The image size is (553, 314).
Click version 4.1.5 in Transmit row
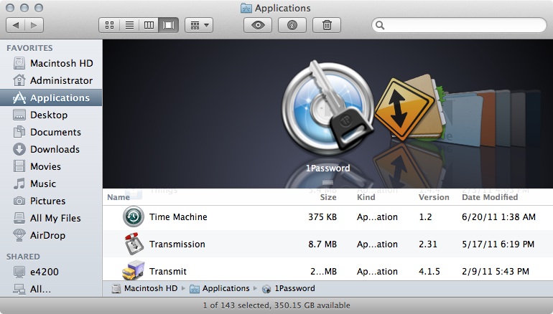point(429,272)
